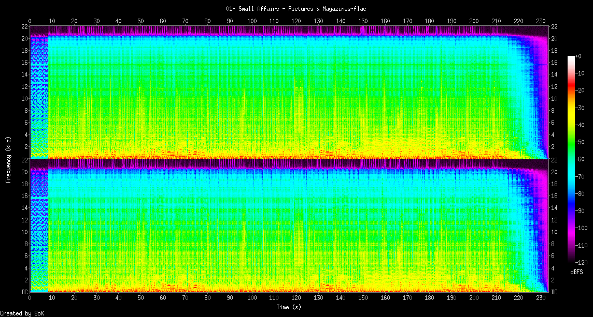Click the 50 second mark on top time axis
Image resolution: width=593 pixels, height=317 pixels.
pos(141,21)
